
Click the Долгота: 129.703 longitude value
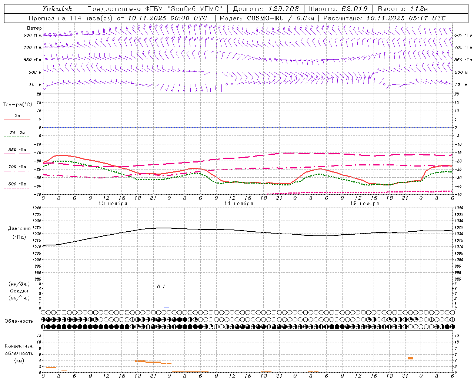click(266, 9)
